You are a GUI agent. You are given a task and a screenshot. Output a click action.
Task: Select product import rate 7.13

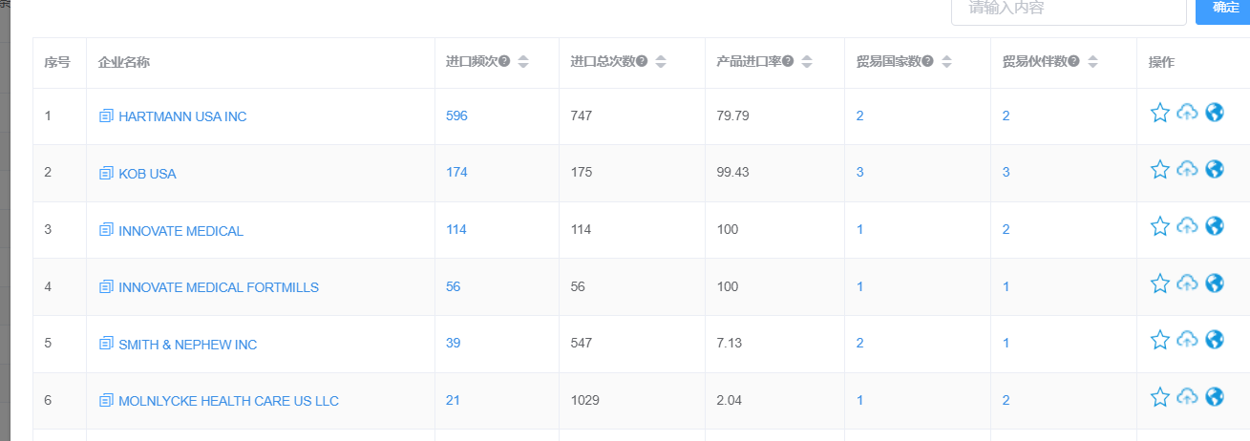pyautogui.click(x=729, y=343)
